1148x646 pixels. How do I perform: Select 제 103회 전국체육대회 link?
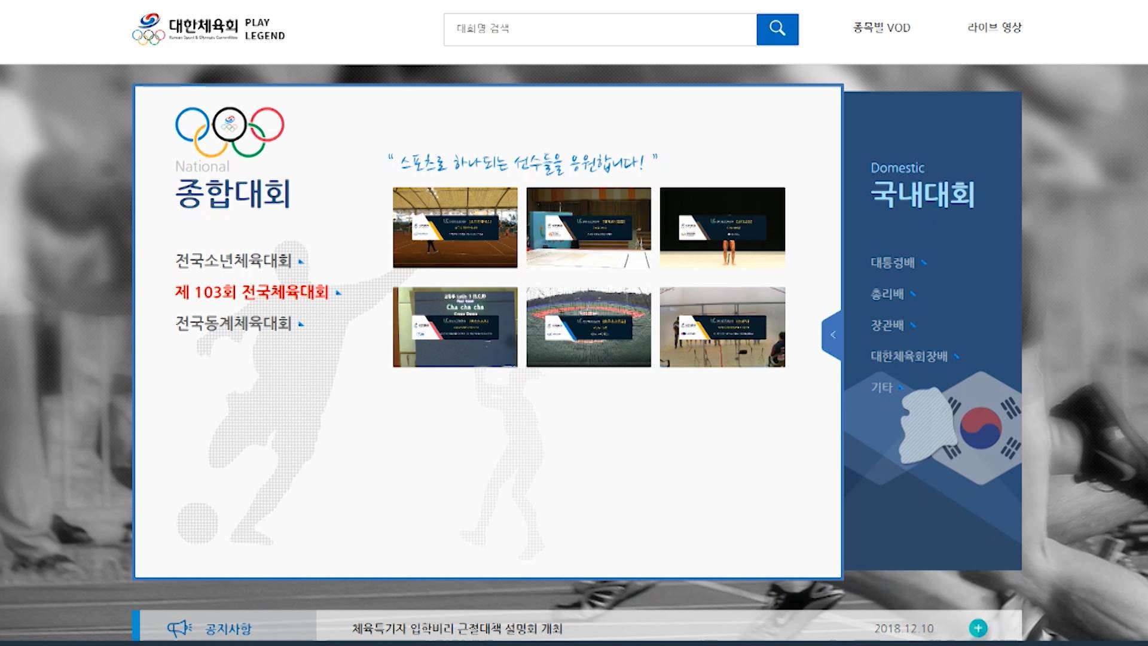252,292
